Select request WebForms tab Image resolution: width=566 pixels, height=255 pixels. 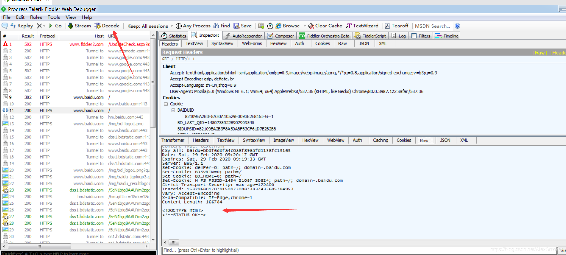point(252,44)
